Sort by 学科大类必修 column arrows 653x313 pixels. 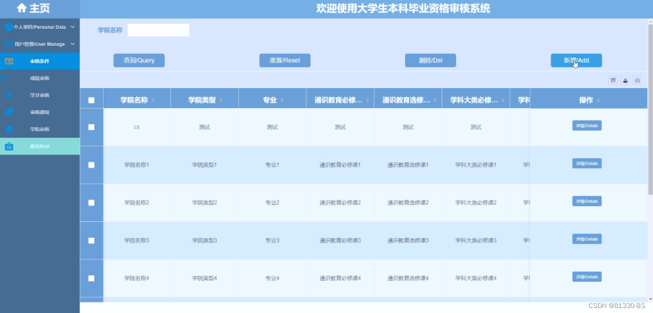point(504,101)
